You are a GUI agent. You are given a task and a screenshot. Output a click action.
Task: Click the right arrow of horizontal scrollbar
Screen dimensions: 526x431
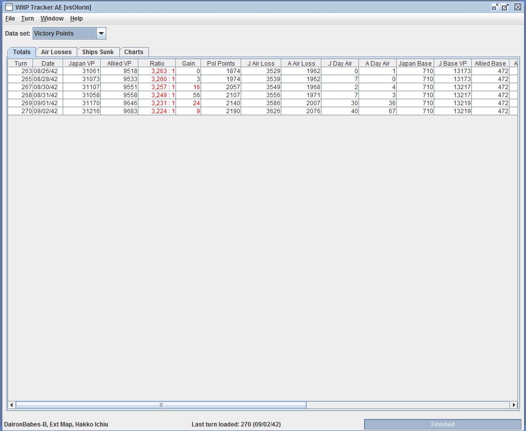(513, 405)
